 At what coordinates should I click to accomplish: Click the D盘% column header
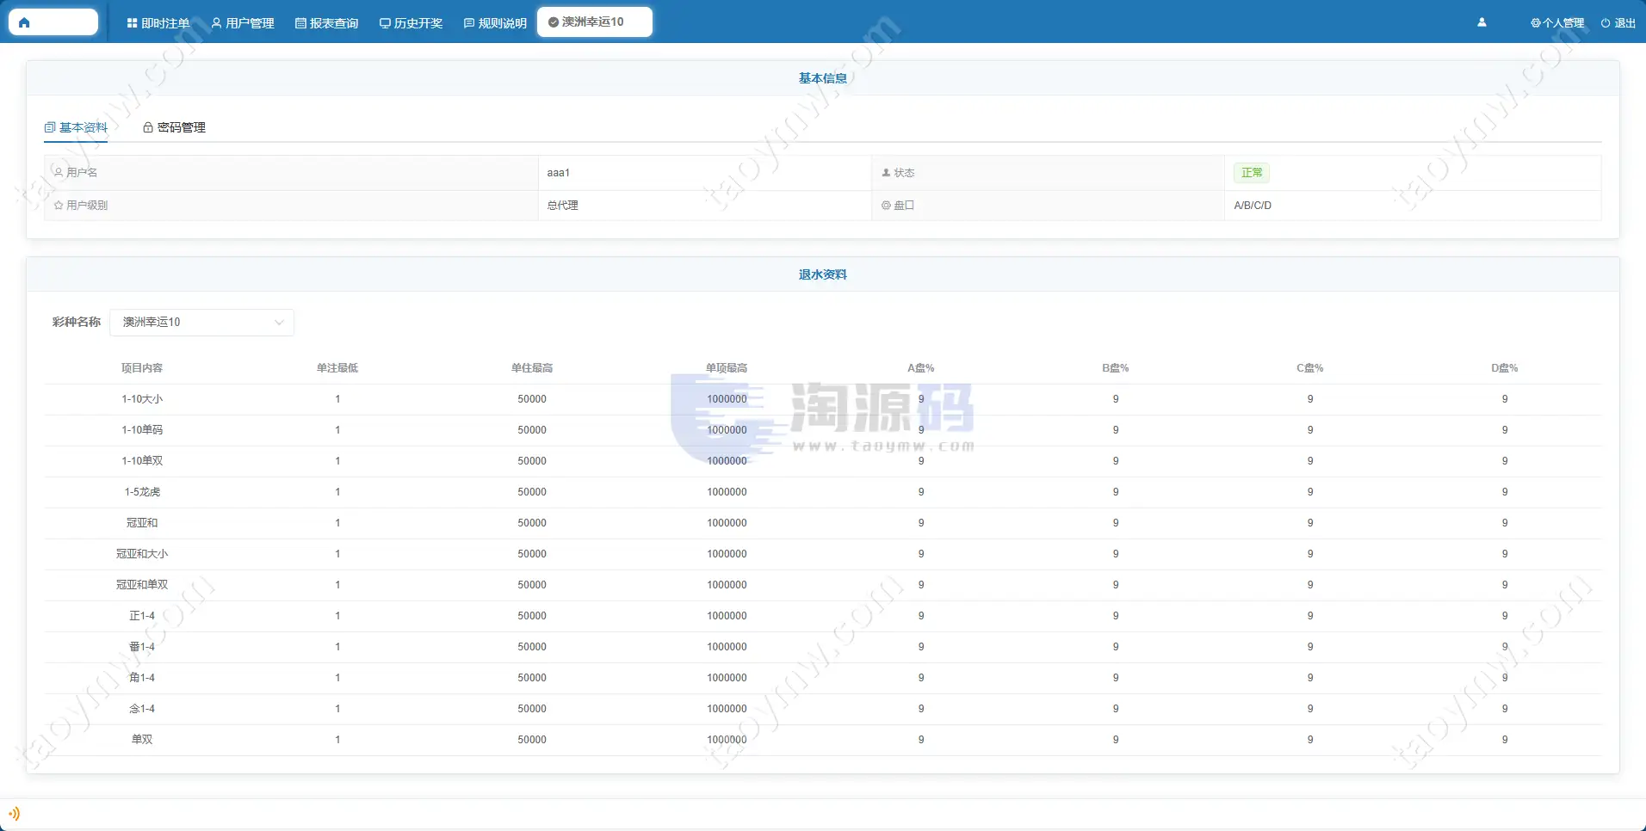(x=1505, y=368)
